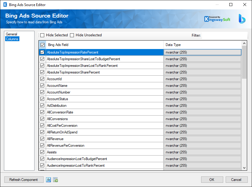The width and height of the screenshot is (252, 187).
Task: Click the scrollbar up arrow
Action: click(244, 43)
